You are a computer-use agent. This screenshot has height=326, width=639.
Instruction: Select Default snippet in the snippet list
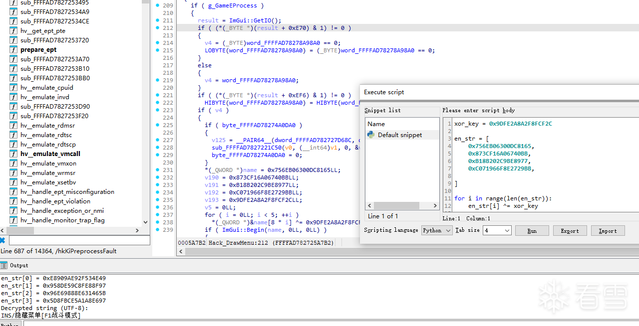[x=399, y=135]
